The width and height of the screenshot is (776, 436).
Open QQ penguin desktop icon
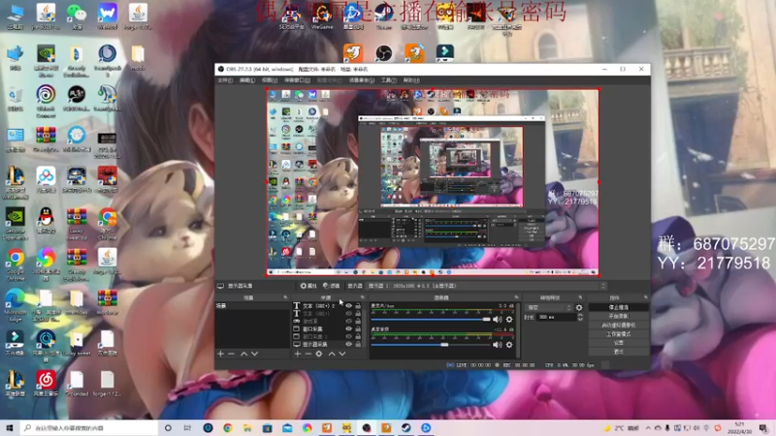pyautogui.click(x=46, y=221)
